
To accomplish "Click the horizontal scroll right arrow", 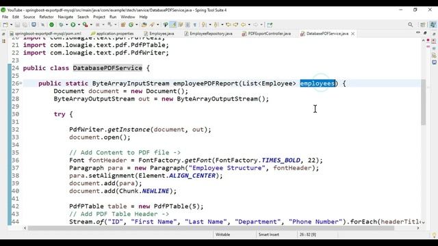I will 418,228.
